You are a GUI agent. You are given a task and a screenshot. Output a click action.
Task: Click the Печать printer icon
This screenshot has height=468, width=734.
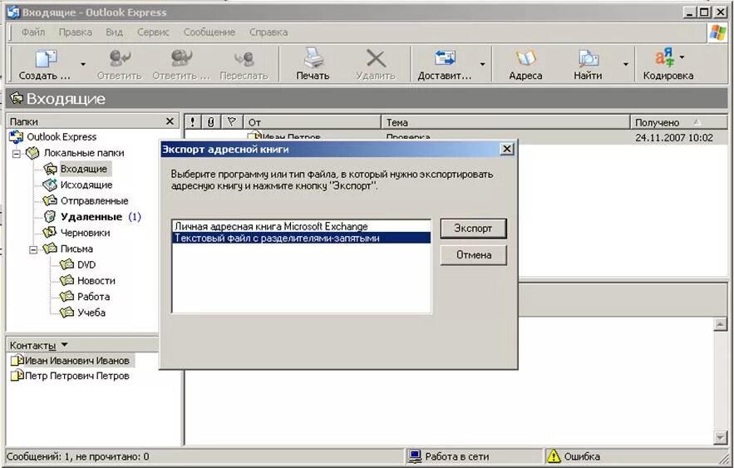point(313,58)
